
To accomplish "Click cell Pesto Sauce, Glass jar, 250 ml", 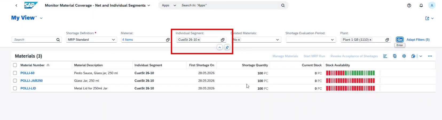I will (96, 73).
